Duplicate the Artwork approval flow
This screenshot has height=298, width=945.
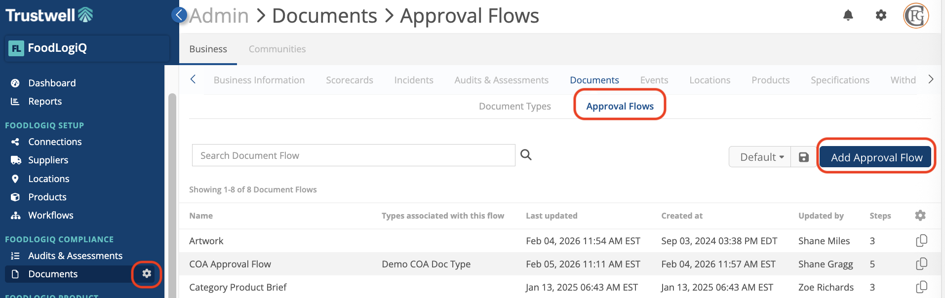pyautogui.click(x=921, y=241)
